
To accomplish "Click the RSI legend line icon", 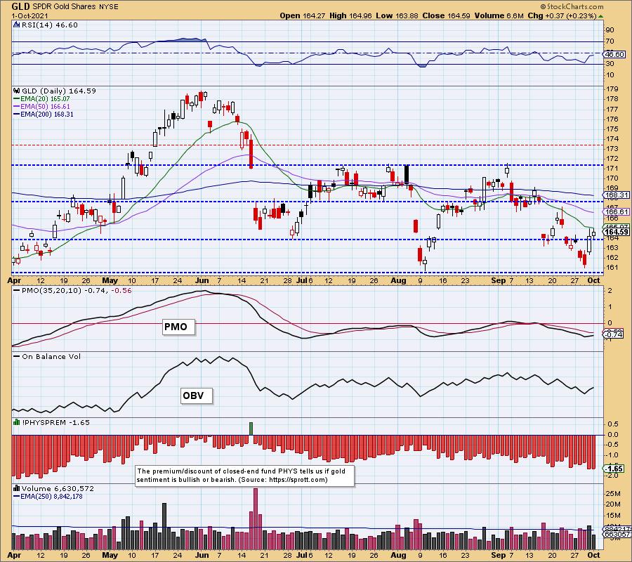I will pyautogui.click(x=17, y=25).
